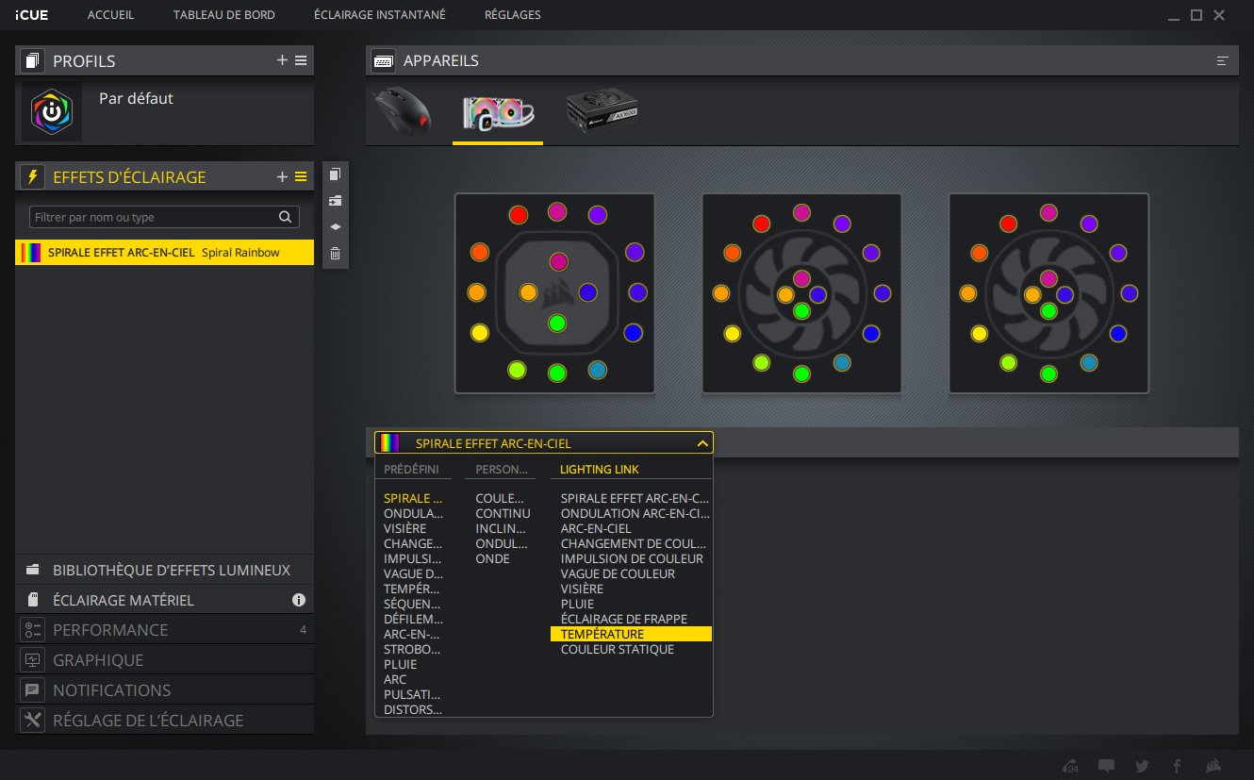The height and width of the screenshot is (780, 1254).
Task: Select the SPIRALE EFFET ARC-EN-CIEL Spiral Rainbow row
Action: point(165,252)
